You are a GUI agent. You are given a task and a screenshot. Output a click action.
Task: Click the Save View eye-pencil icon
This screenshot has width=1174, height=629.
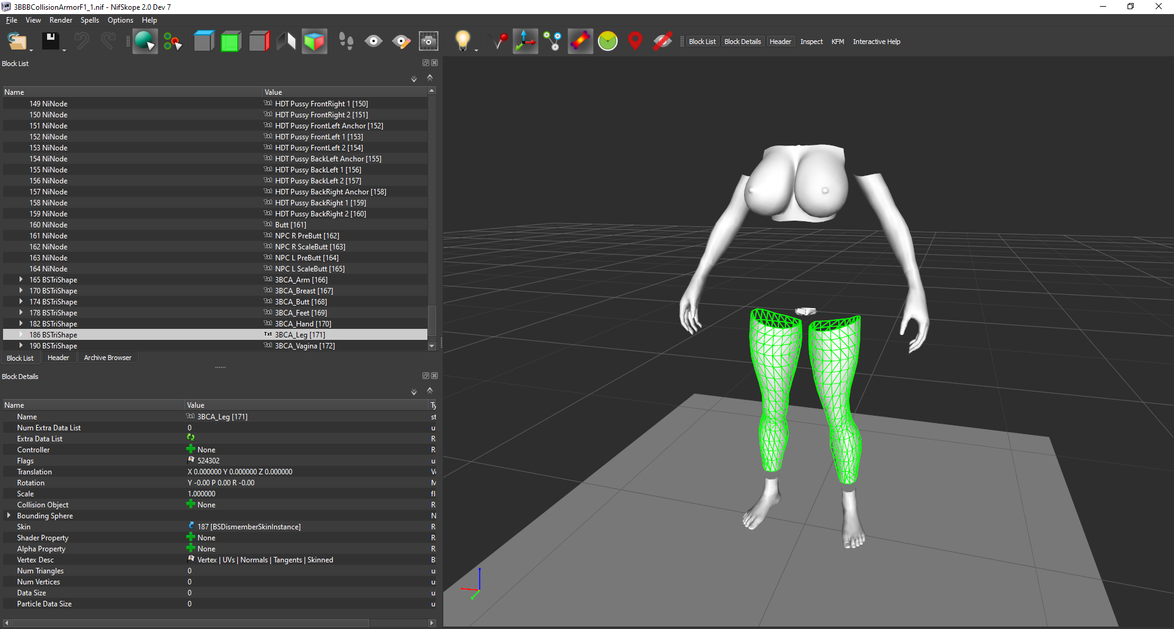pyautogui.click(x=401, y=42)
